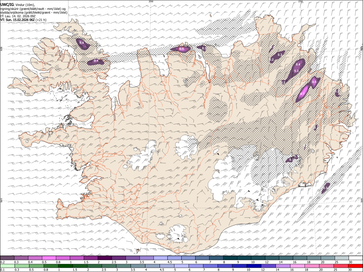Click the 15W longitude label at top
363x272 pixels.
(300, 1)
